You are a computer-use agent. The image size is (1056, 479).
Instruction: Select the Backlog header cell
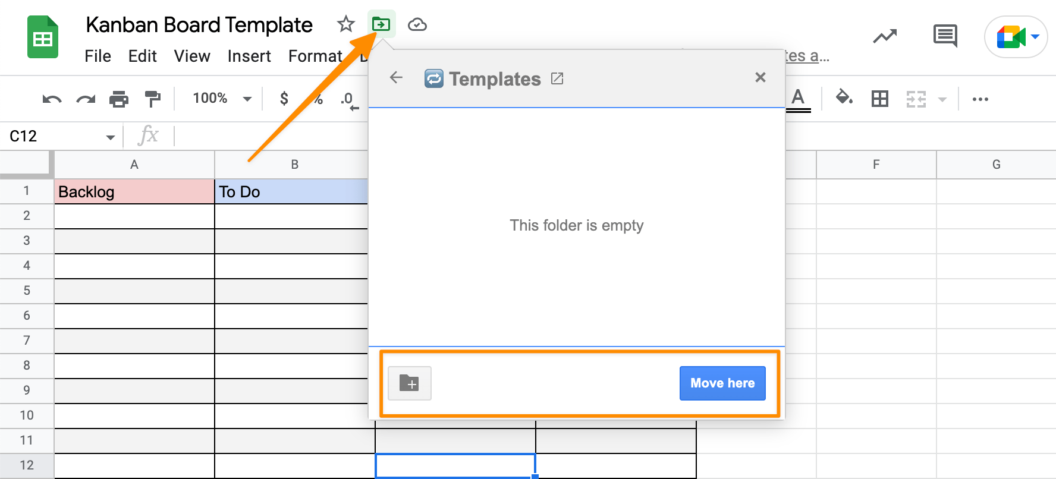click(x=134, y=192)
